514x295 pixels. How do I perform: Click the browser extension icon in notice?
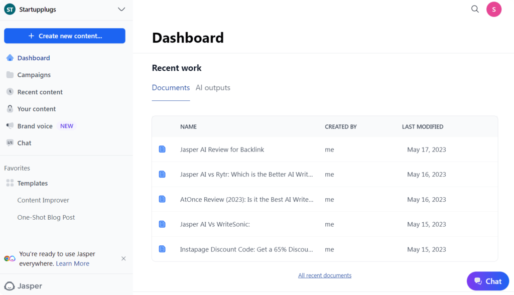click(x=10, y=258)
